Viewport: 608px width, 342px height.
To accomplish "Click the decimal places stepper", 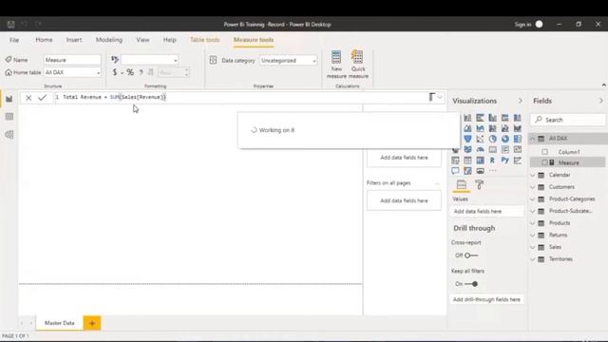I will coord(186,72).
